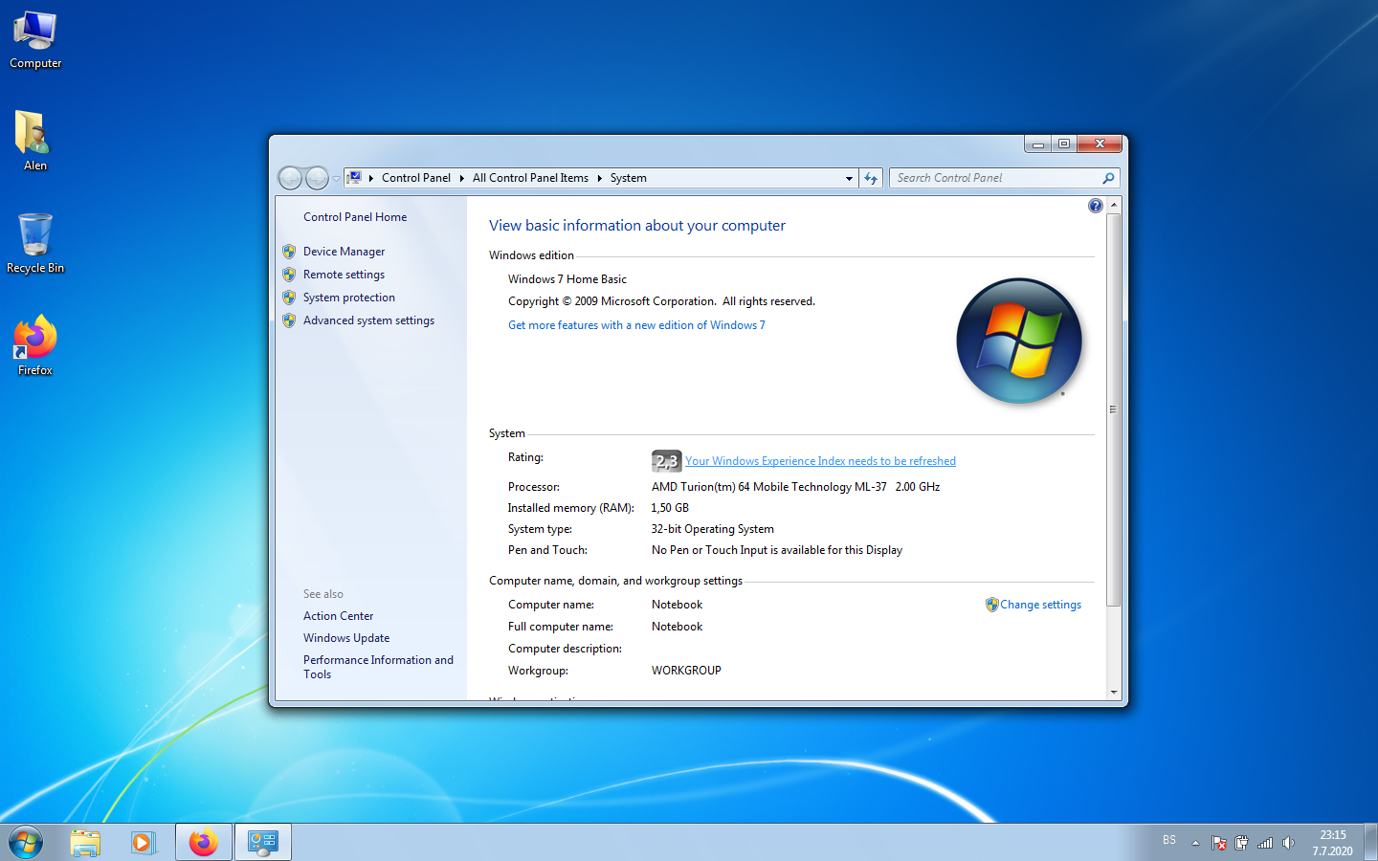Open Windows Experience Index needs refresh link
The width and height of the screenshot is (1378, 861).
click(820, 461)
